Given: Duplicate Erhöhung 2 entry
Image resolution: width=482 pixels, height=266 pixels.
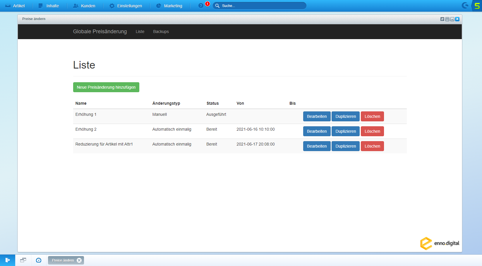Looking at the screenshot, I should click(346, 131).
